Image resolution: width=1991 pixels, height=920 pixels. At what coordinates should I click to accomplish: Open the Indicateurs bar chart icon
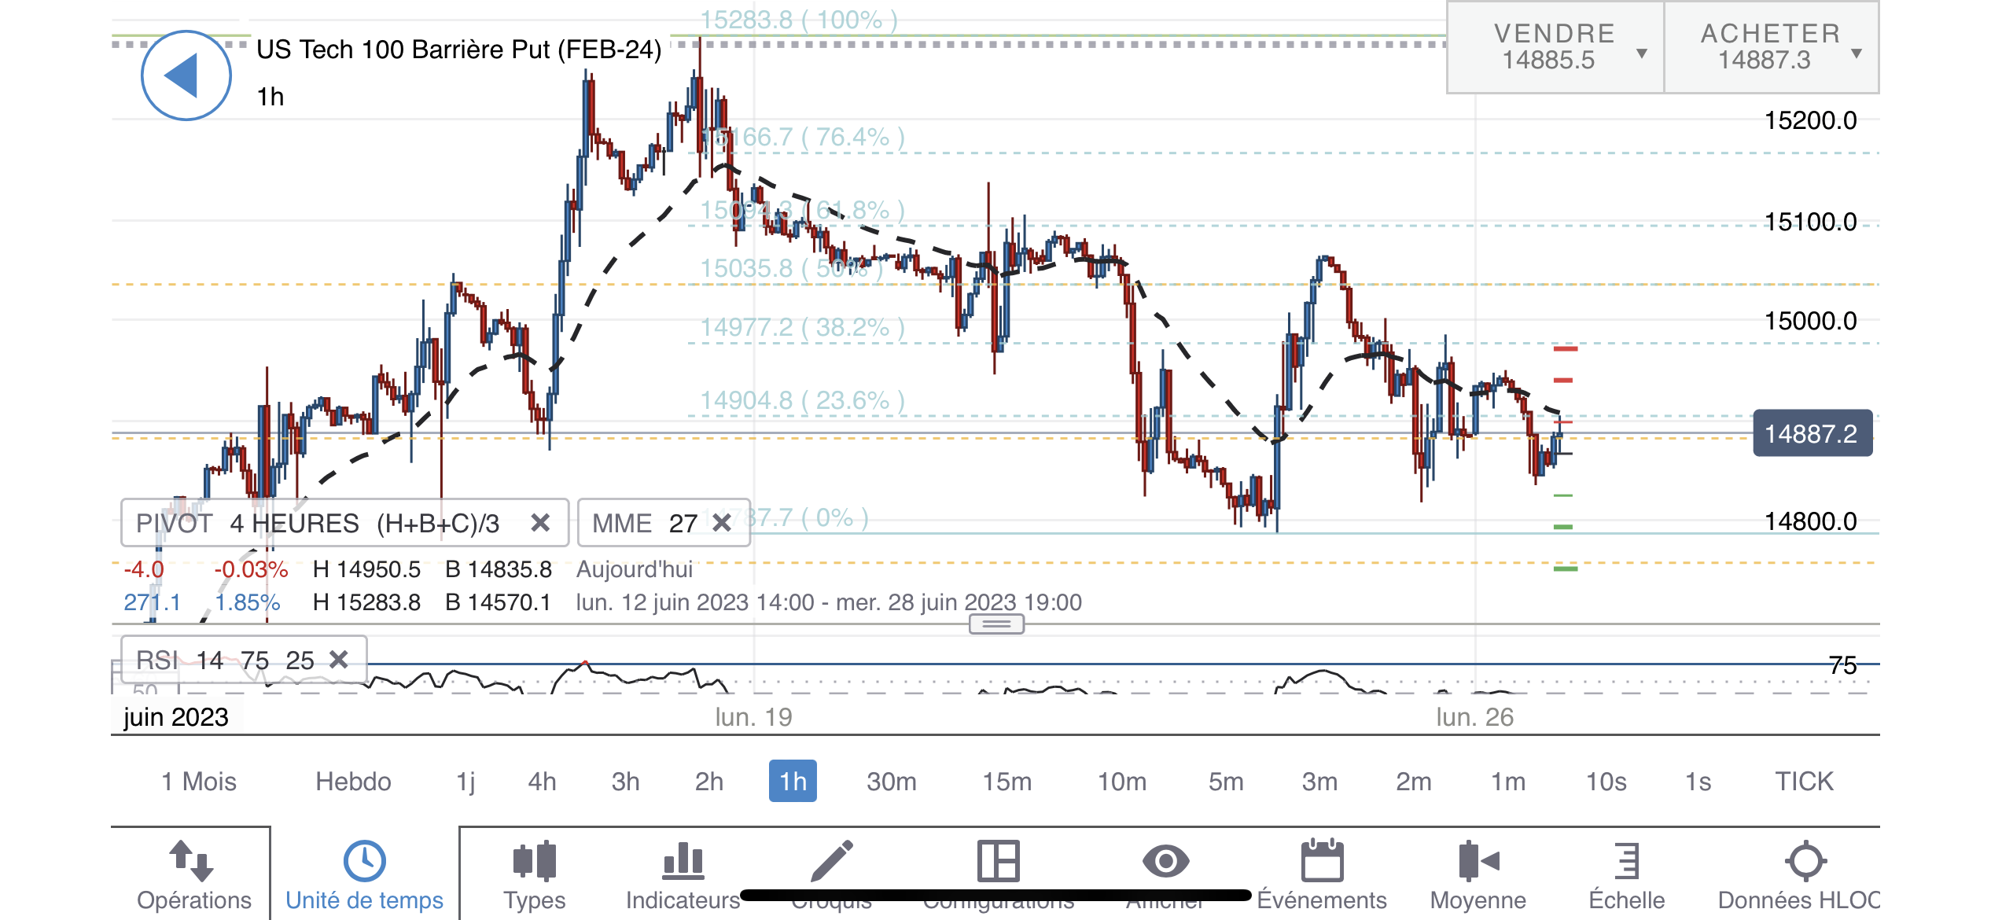tap(683, 861)
